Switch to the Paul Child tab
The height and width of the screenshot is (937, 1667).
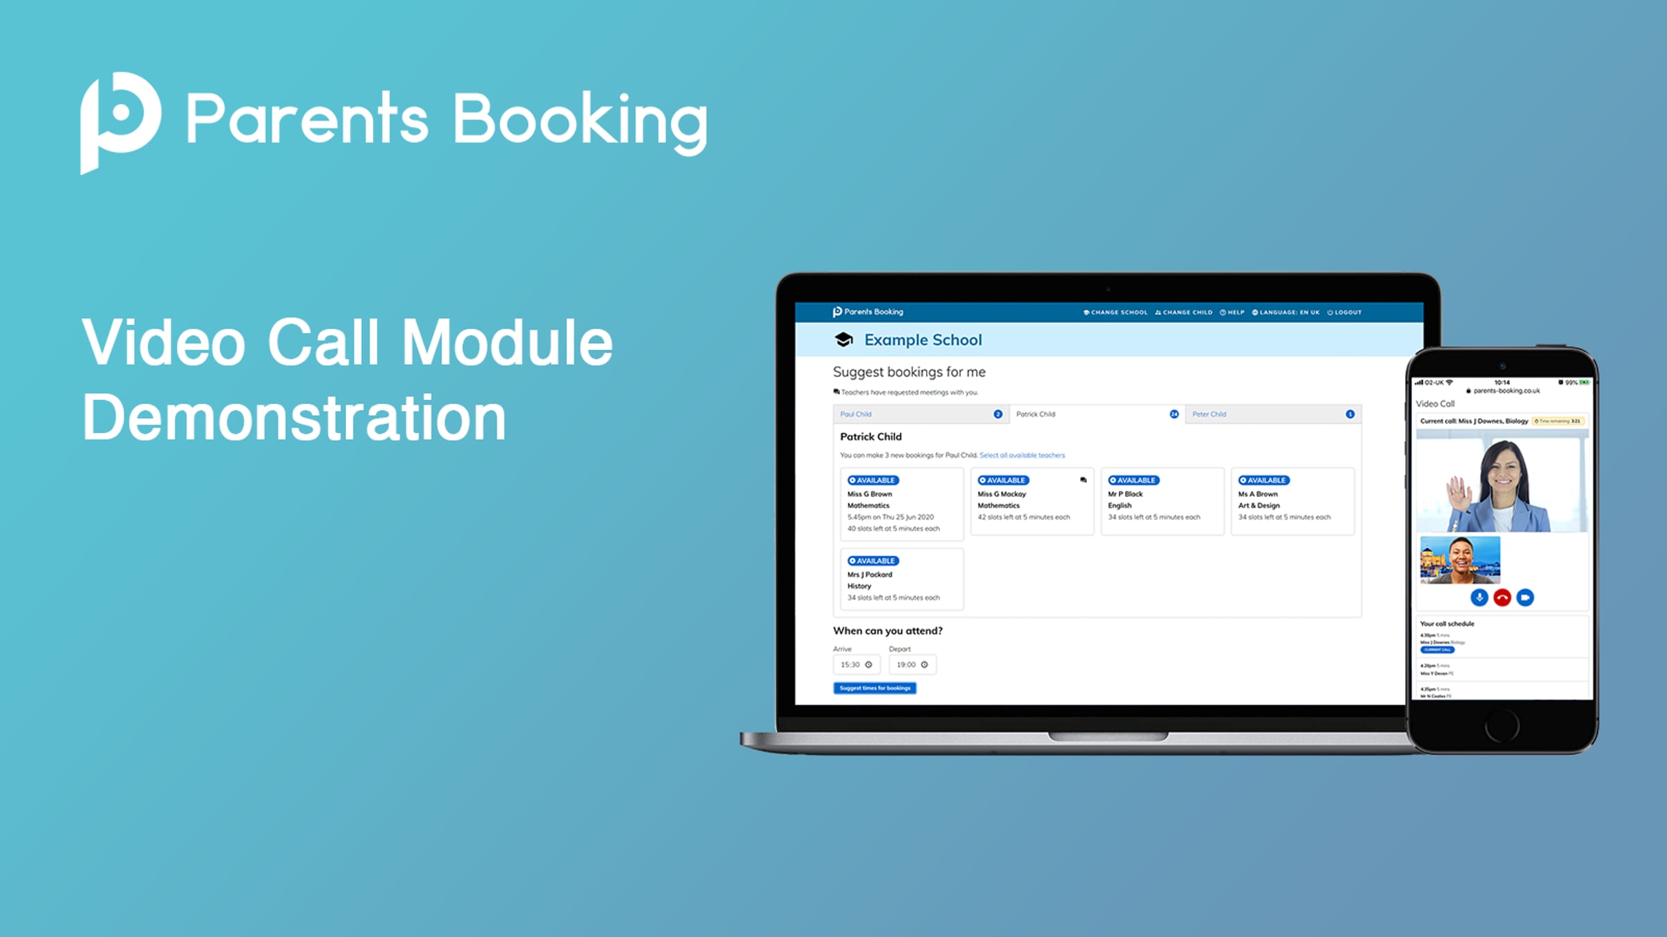click(x=921, y=414)
